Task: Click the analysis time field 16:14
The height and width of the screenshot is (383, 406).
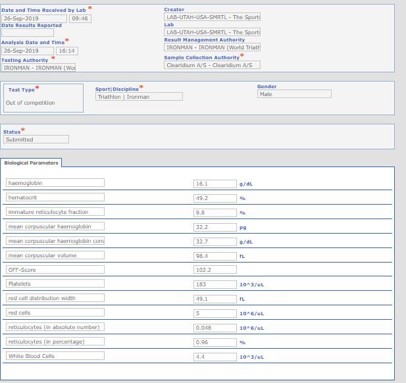Action: (67, 51)
